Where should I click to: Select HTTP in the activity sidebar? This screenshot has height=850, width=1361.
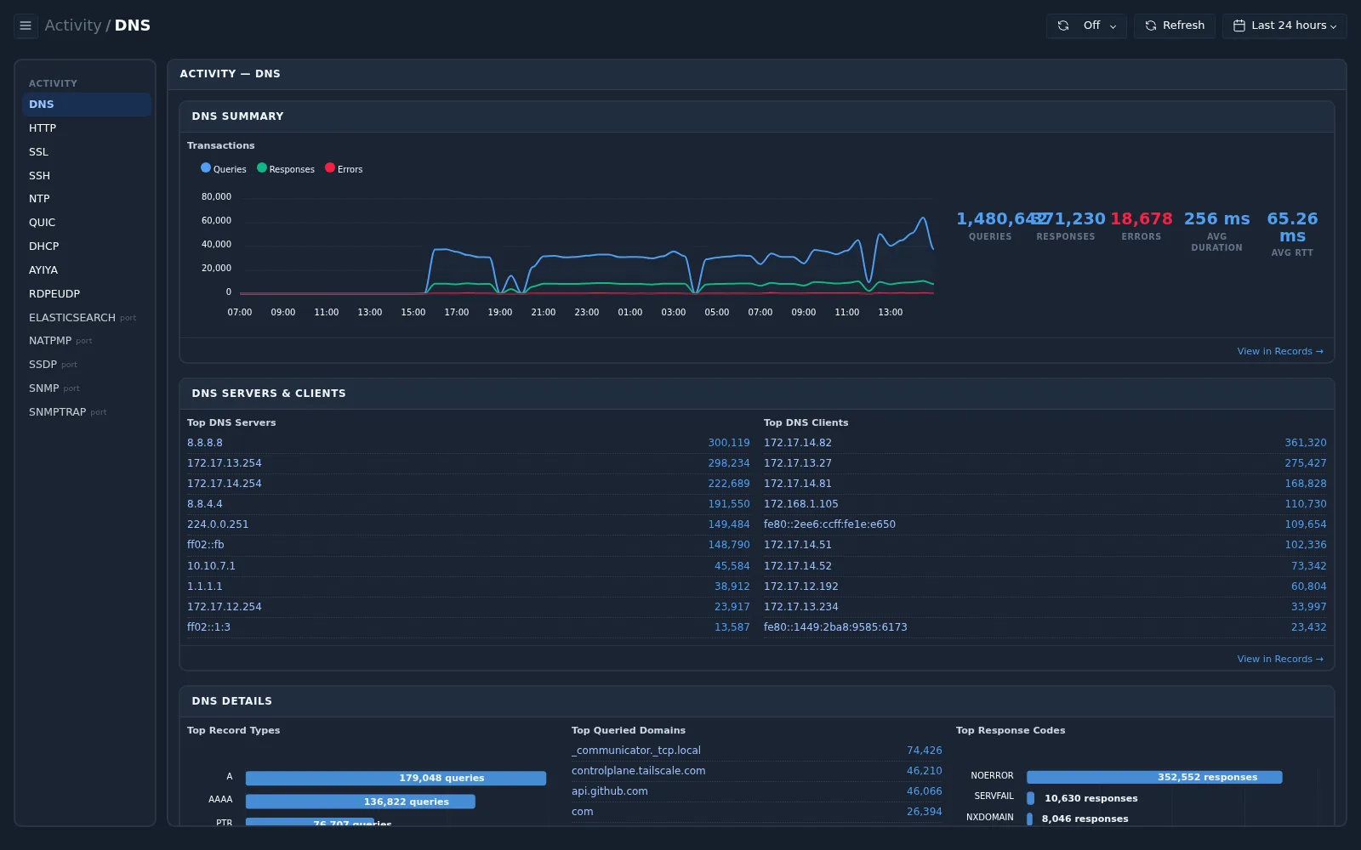(87, 128)
